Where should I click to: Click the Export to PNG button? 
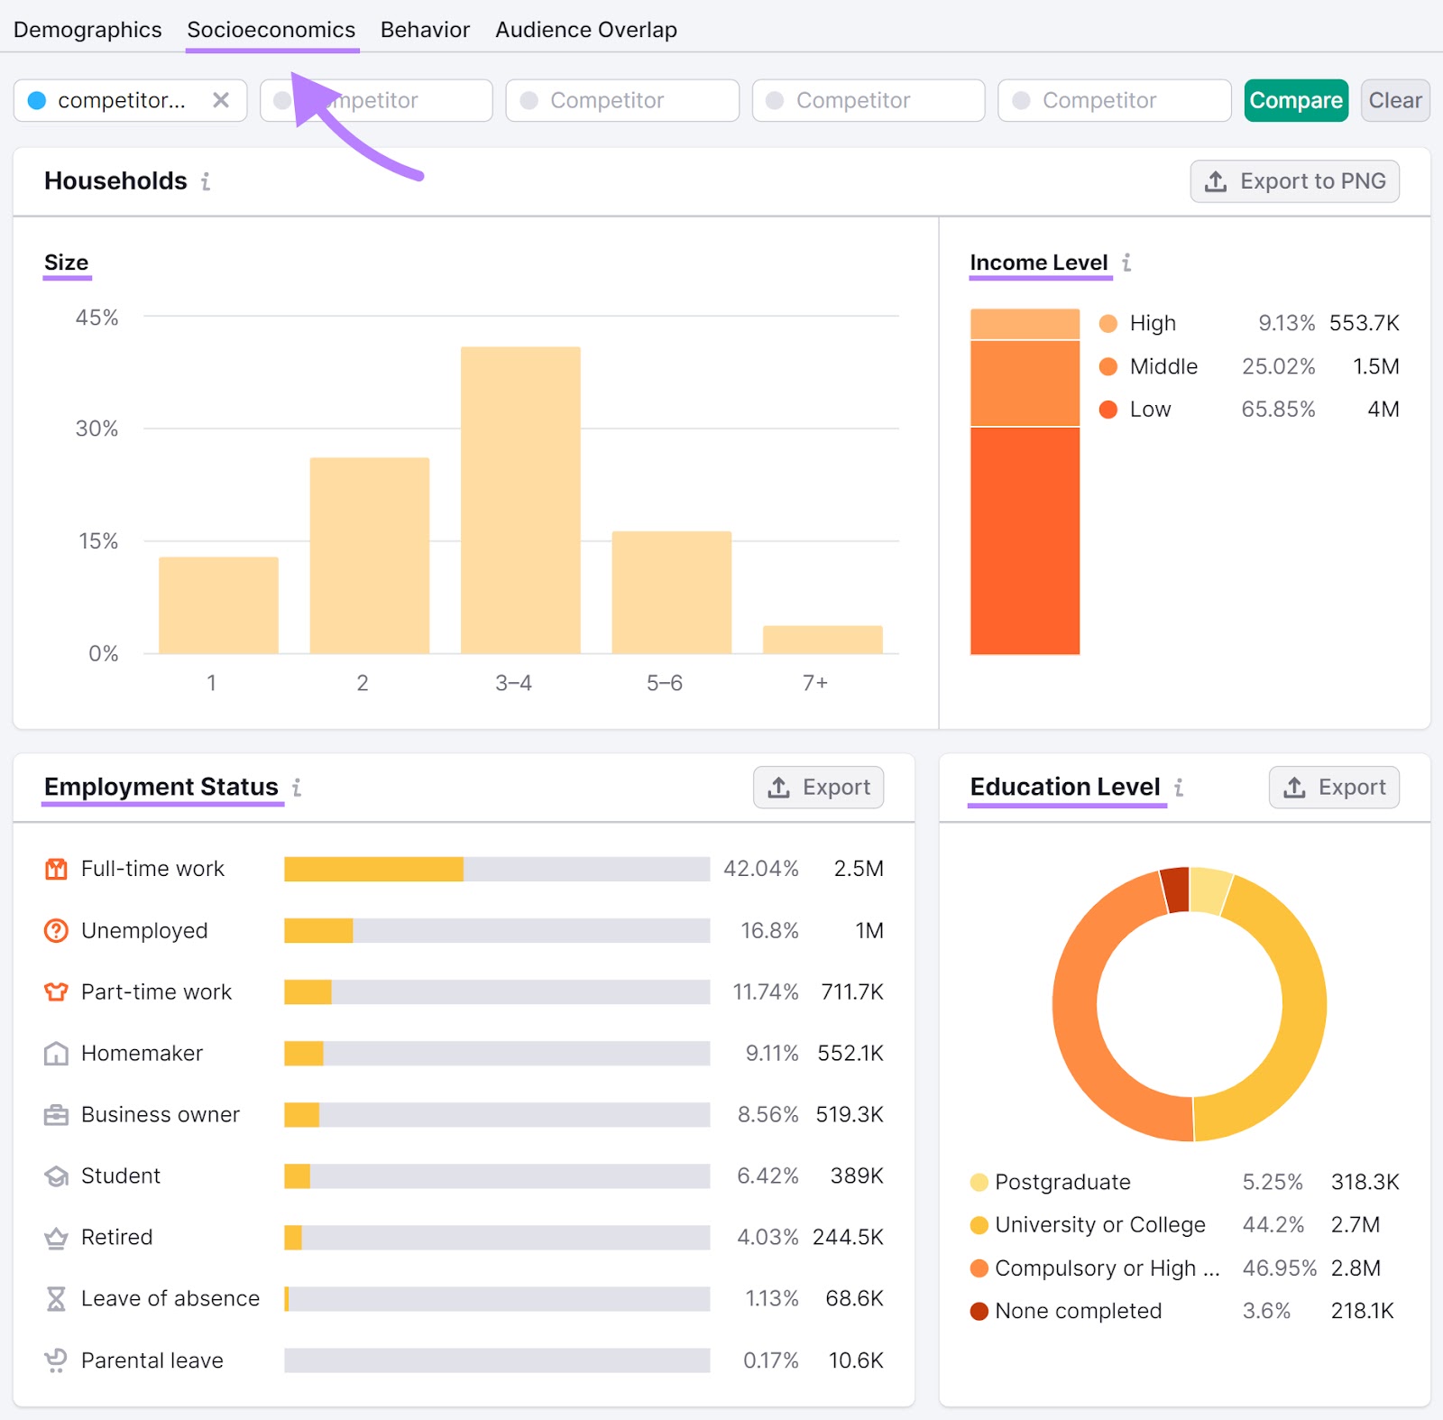(1294, 180)
